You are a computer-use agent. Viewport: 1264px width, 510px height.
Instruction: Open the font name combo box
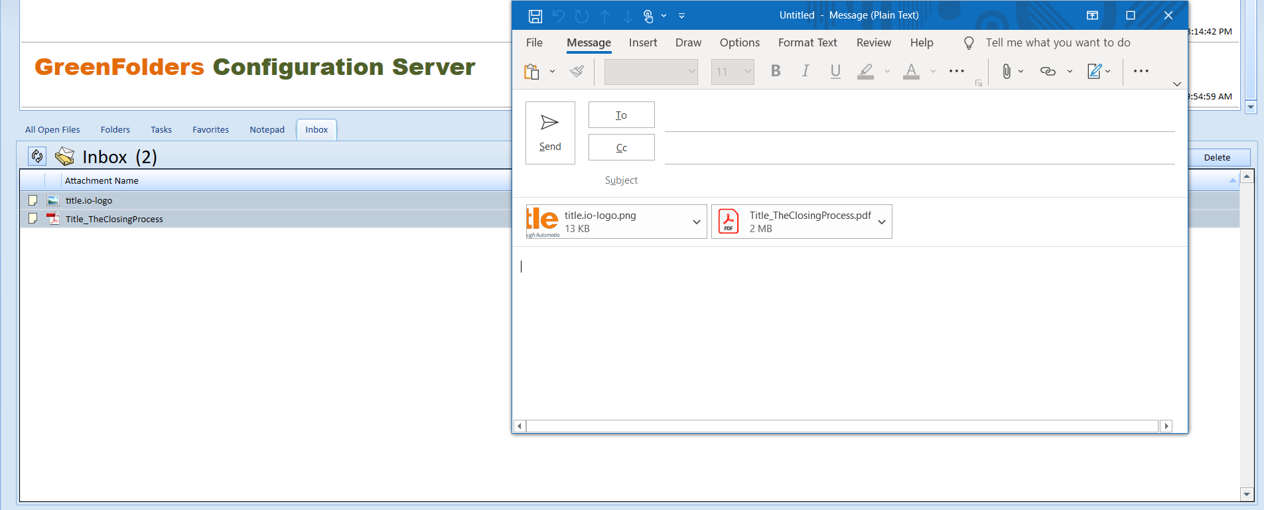[651, 72]
